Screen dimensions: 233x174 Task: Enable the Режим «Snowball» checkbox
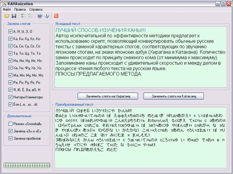click(x=10, y=124)
